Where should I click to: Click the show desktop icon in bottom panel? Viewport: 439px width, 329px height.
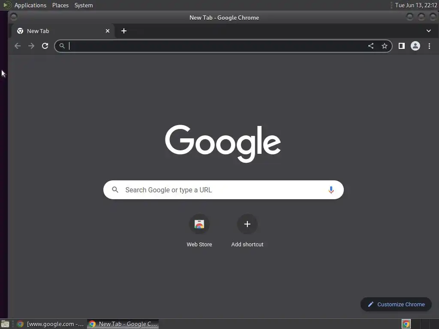click(5, 324)
